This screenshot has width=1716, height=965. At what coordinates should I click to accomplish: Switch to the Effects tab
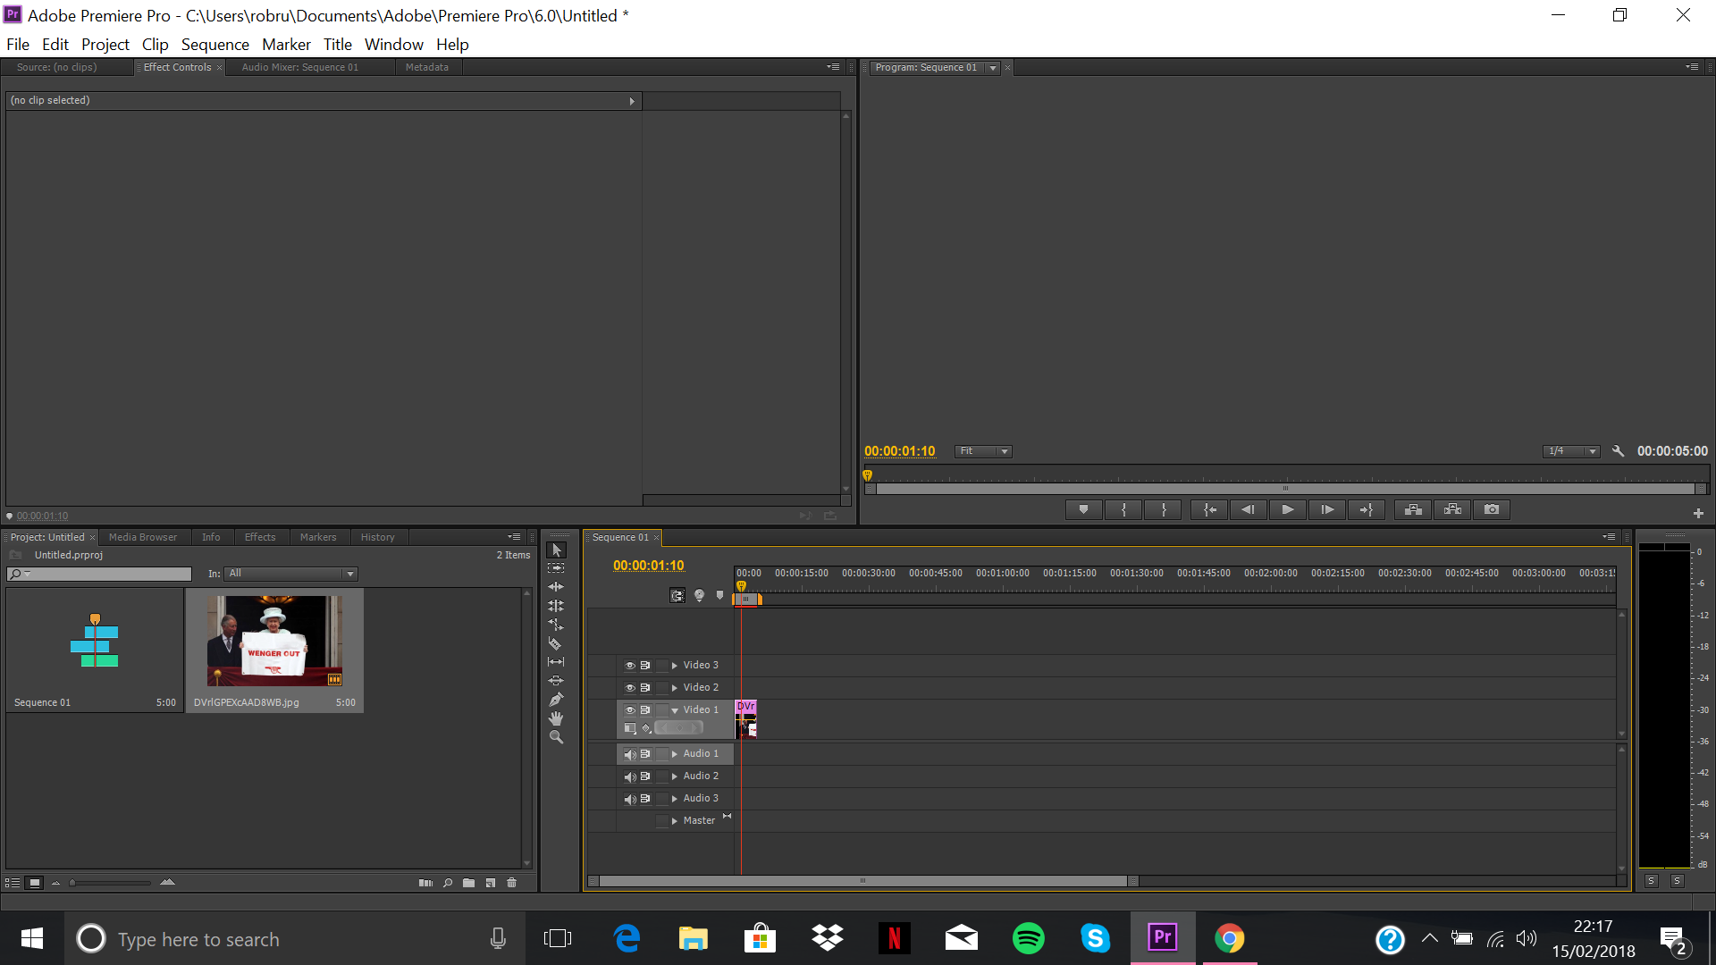click(x=260, y=537)
